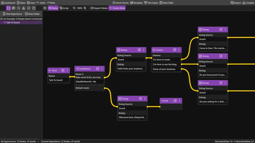Click the Import button in top bar
This screenshot has height=143, width=255.
click(x=236, y=3)
